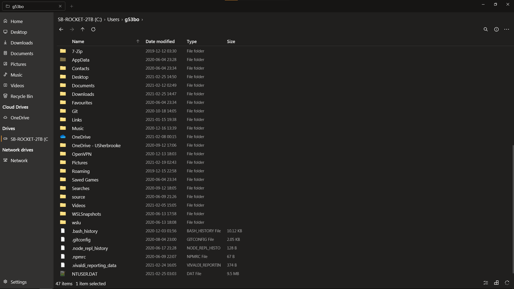Open the three-dot more options menu
Viewport: 514px width, 289px height.
coord(507,29)
